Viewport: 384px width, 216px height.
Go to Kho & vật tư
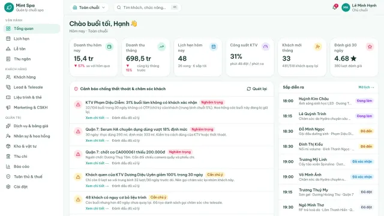[32, 146]
